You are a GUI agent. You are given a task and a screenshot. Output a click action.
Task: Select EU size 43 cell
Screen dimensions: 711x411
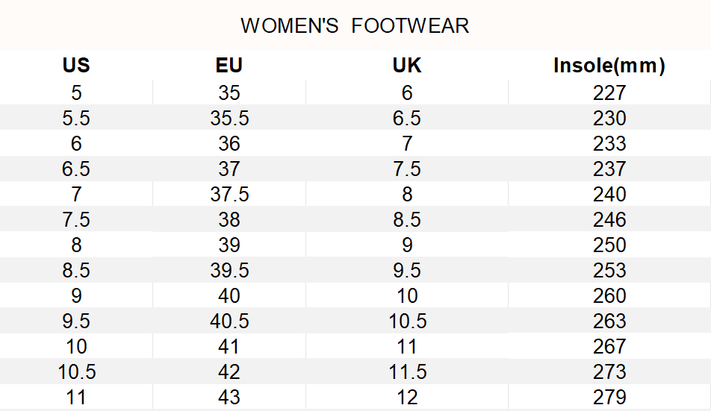click(229, 397)
